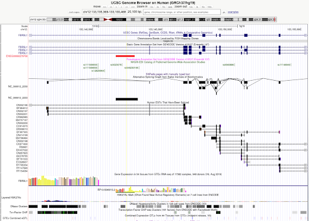Image resolution: width=309 pixels, height=221 pixels.
Task: Click the red position marker on ideogram
Action: click(x=275, y=19)
